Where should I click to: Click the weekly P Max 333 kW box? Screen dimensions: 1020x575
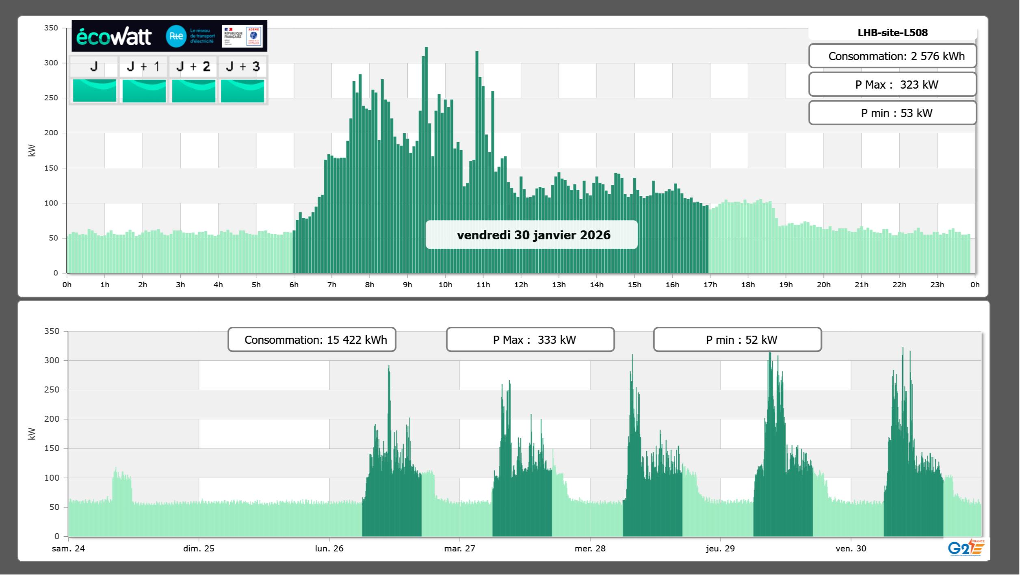pyautogui.click(x=530, y=340)
